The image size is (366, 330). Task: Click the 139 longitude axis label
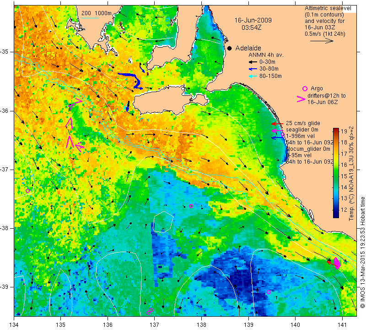tap(248, 324)
